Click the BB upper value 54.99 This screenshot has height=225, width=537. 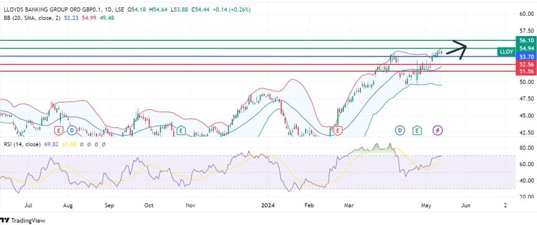point(89,18)
